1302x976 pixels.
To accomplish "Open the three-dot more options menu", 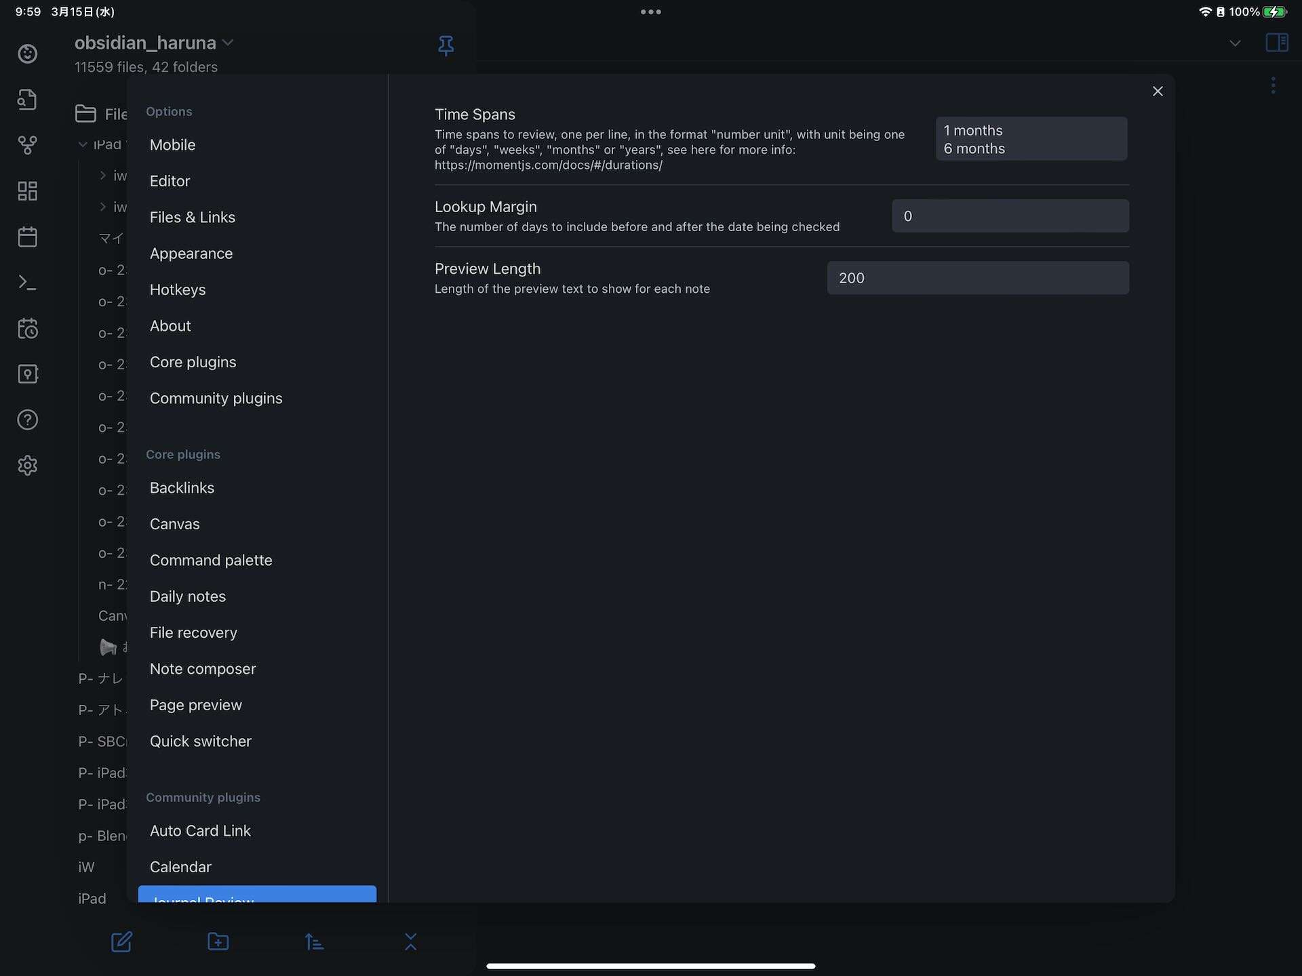I will click(x=1274, y=85).
